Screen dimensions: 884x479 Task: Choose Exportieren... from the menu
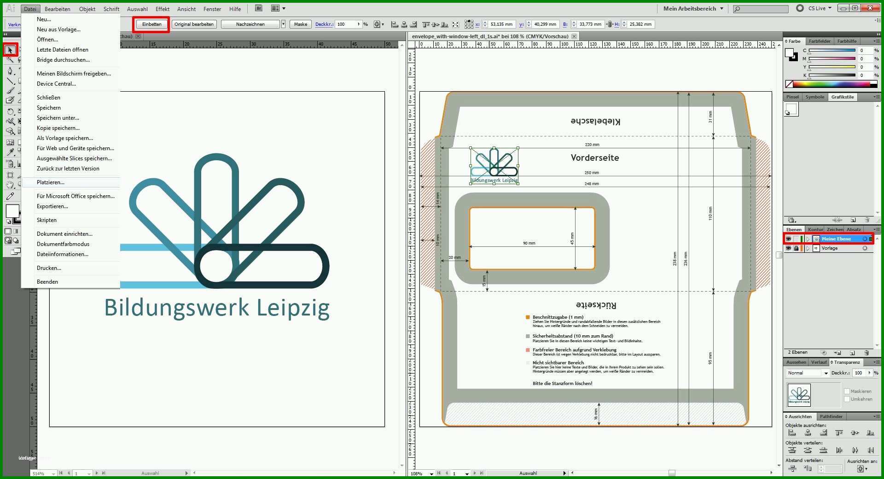pyautogui.click(x=52, y=206)
